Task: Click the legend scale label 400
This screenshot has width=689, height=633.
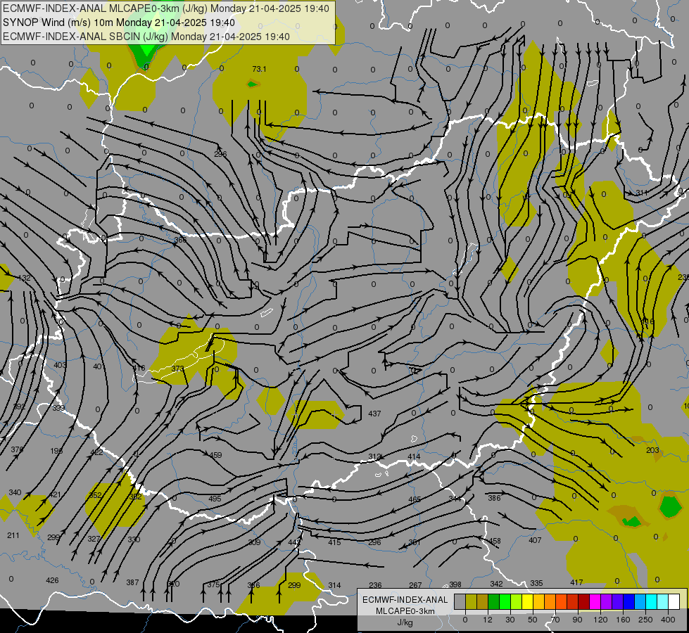Action: click(x=668, y=620)
